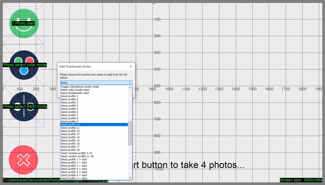The height and width of the screenshot is (185, 325).
Task: Choose Select profile 3 from list
Action: pyautogui.click(x=94, y=102)
